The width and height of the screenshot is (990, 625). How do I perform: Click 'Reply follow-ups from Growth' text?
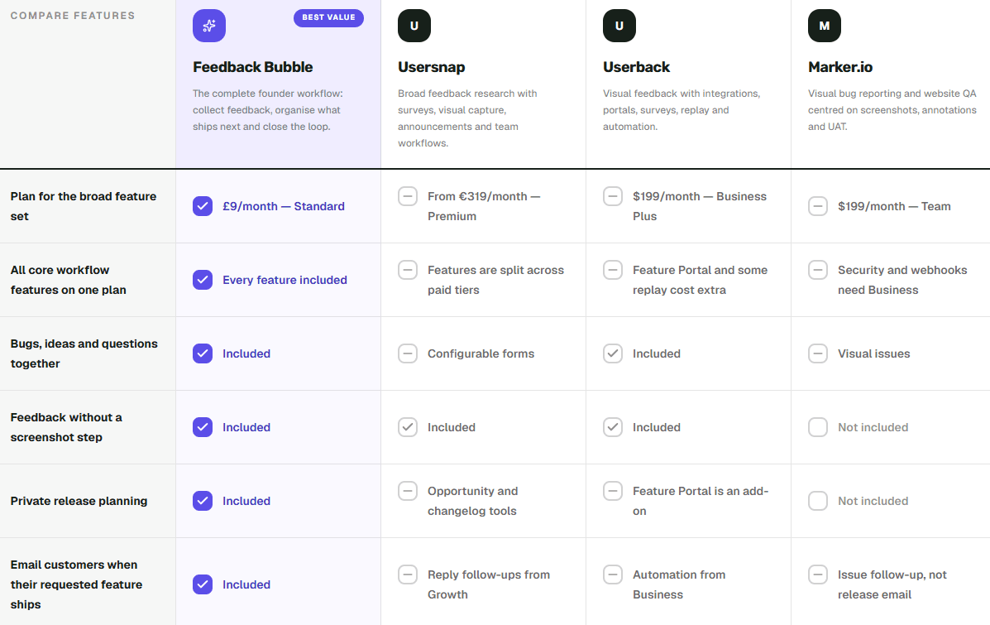click(489, 584)
